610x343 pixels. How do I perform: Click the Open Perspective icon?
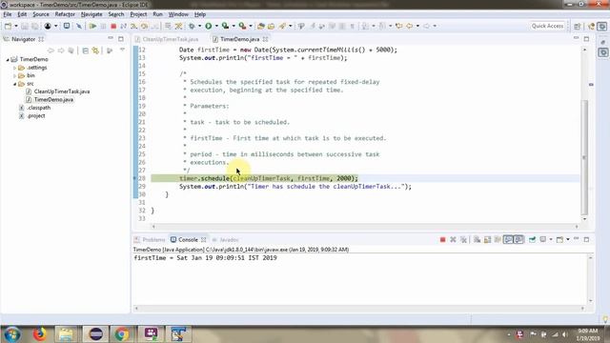coord(578,26)
